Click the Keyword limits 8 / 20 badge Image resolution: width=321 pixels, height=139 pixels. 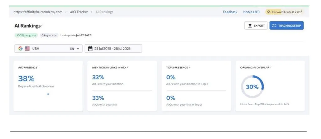(284, 12)
